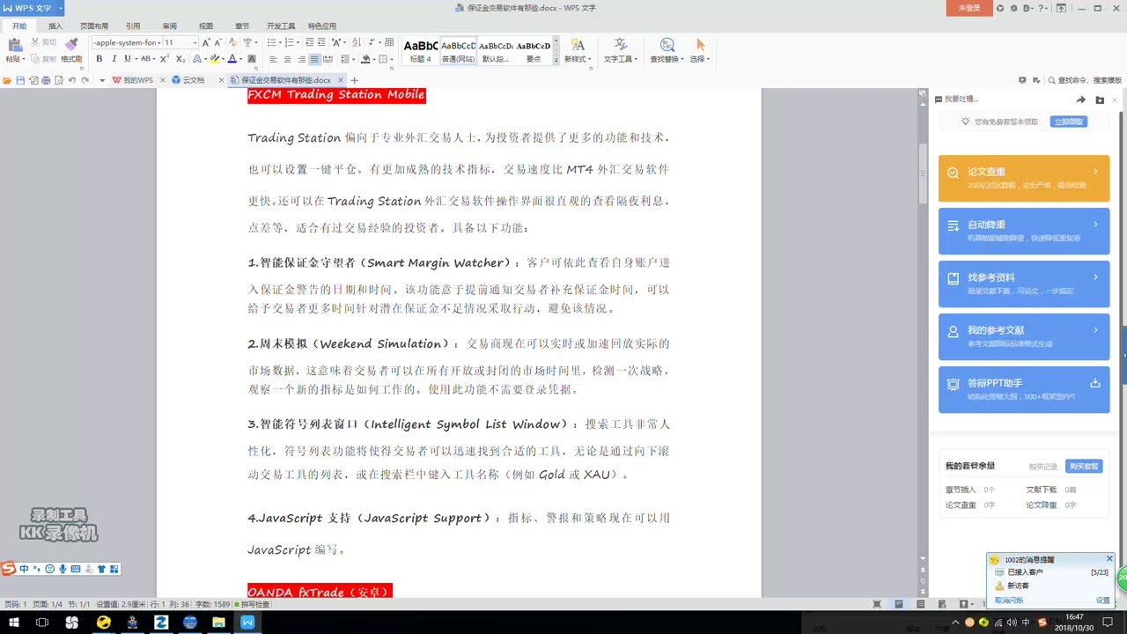Toggle underline formatting U button
The height and width of the screenshot is (634, 1127).
click(x=127, y=59)
